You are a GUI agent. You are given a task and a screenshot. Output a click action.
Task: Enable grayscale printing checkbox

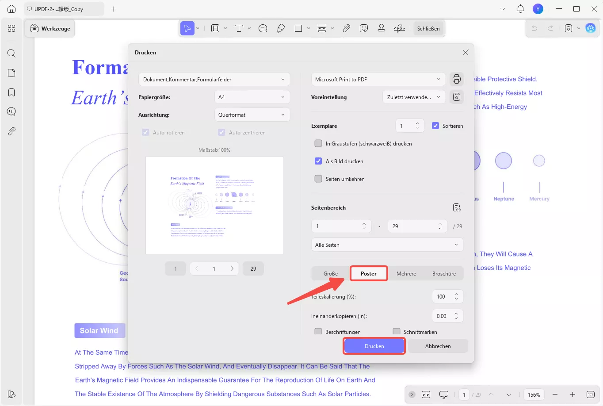coord(318,143)
